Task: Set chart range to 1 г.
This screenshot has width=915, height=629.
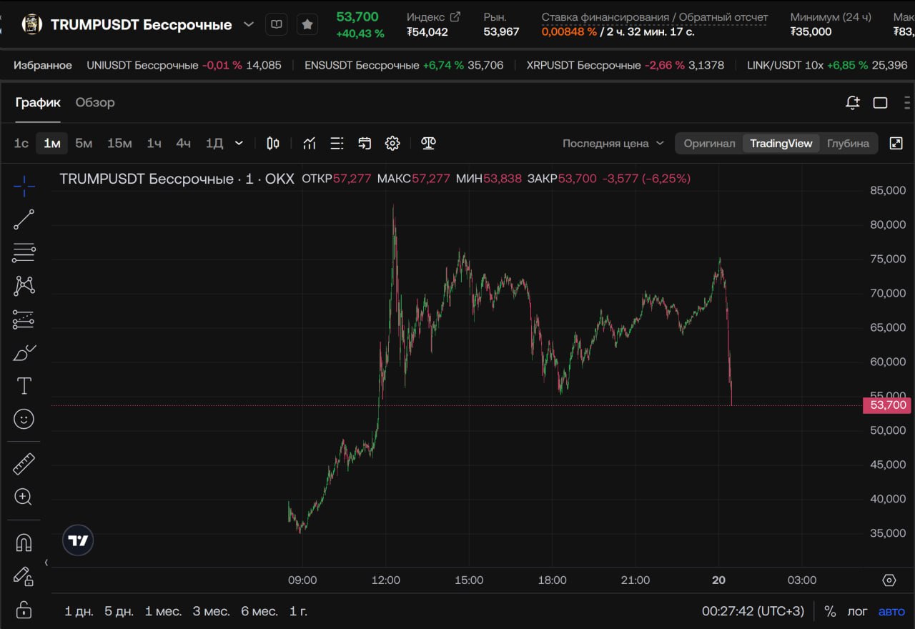Action: point(298,611)
